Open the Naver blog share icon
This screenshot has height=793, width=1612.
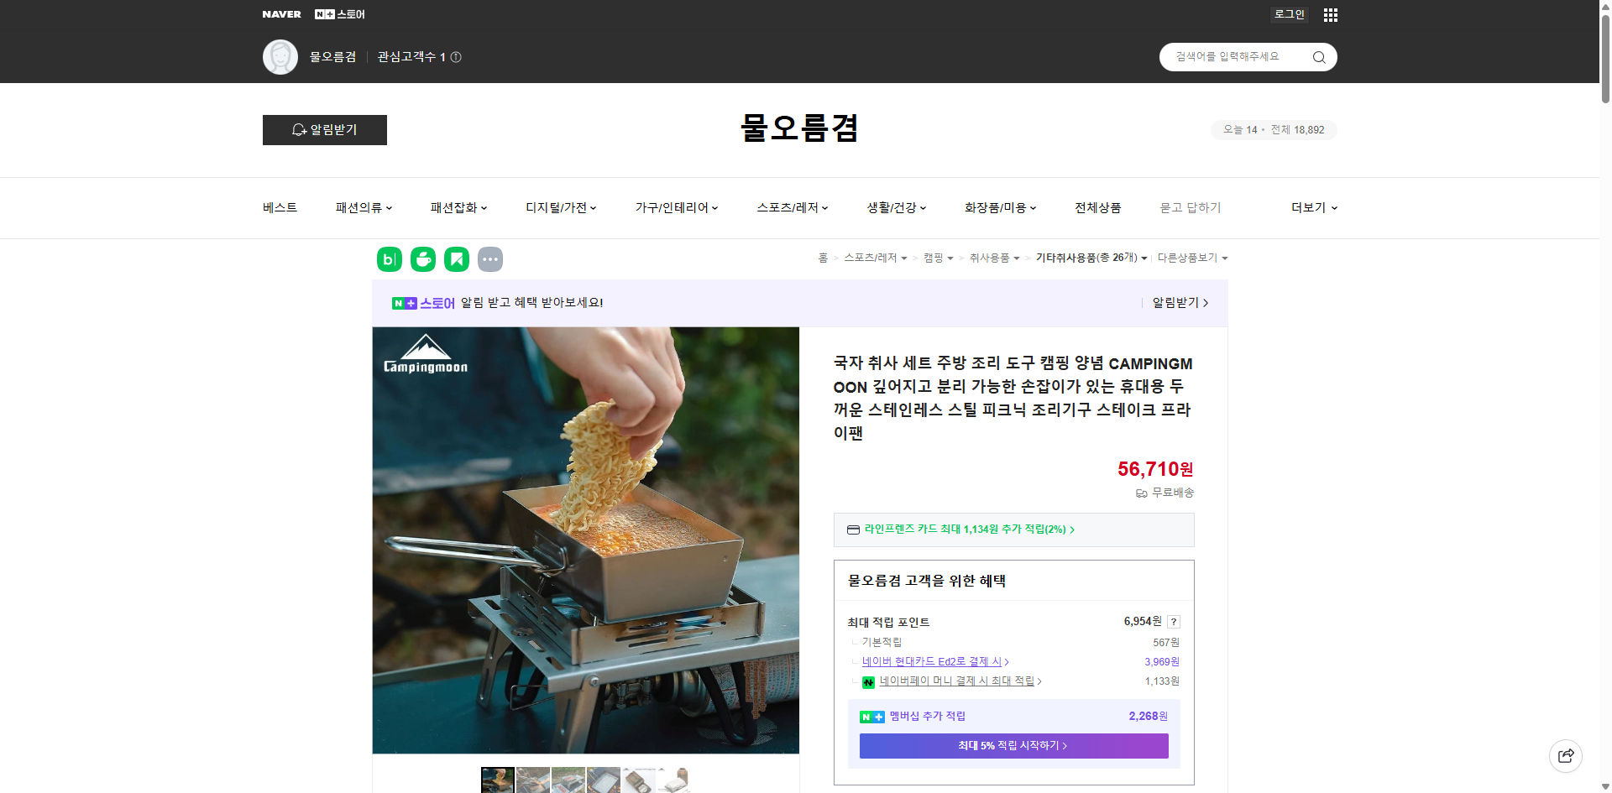(x=389, y=258)
